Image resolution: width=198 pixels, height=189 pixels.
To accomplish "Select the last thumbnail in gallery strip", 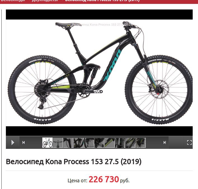I will (141, 142).
